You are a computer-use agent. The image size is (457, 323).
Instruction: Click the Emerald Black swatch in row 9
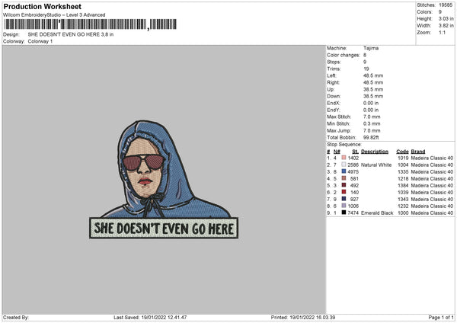(344, 213)
